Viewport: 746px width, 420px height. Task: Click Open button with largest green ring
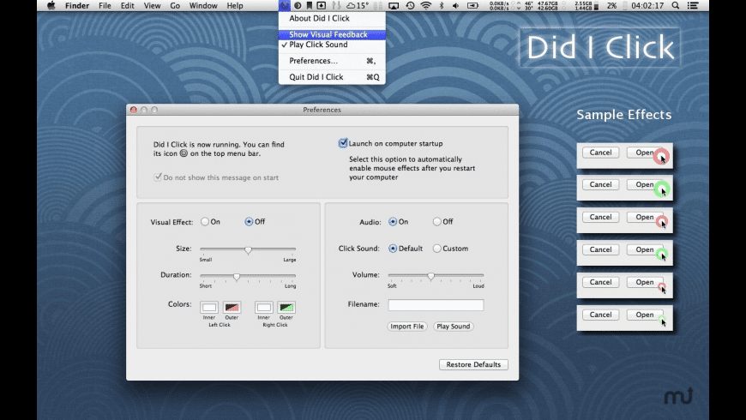point(645,184)
